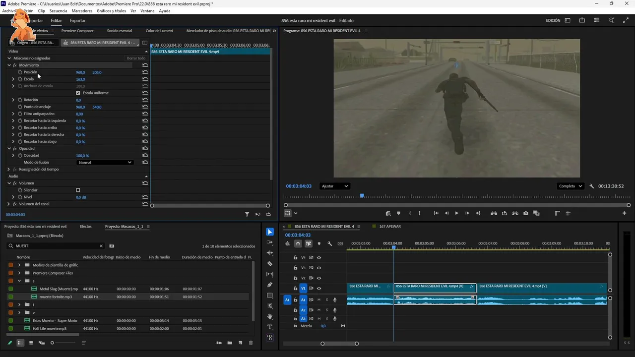Screen dimensions: 635x357
Task: Toggle the Posición stopwatch animation
Action: (20, 72)
